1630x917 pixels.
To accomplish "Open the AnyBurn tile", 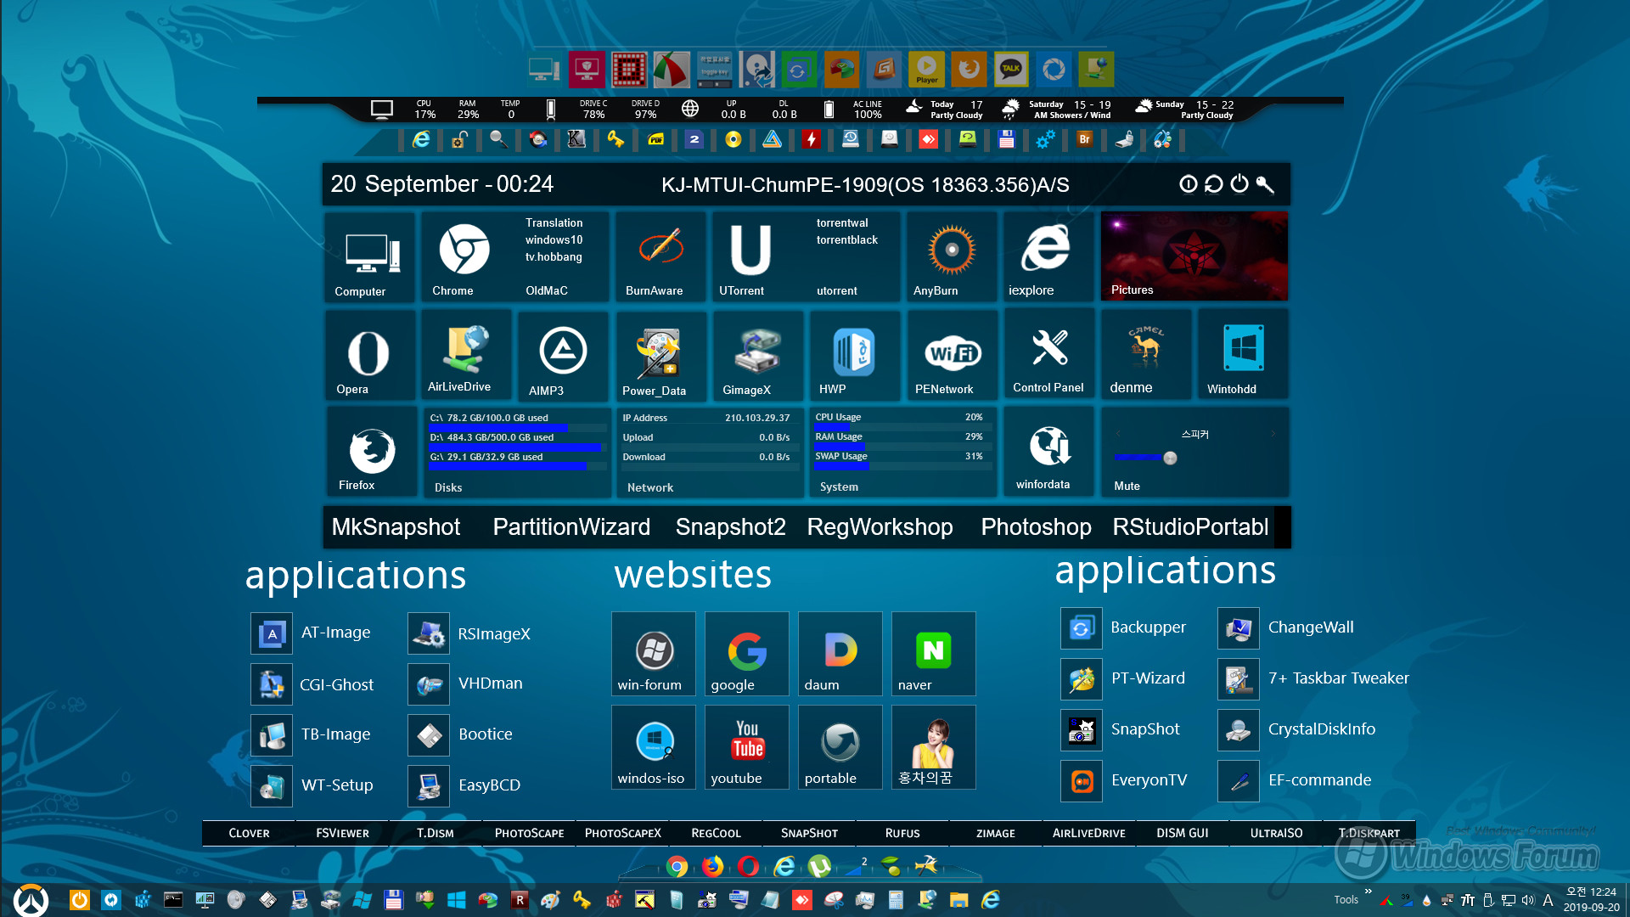I will pyautogui.click(x=951, y=256).
